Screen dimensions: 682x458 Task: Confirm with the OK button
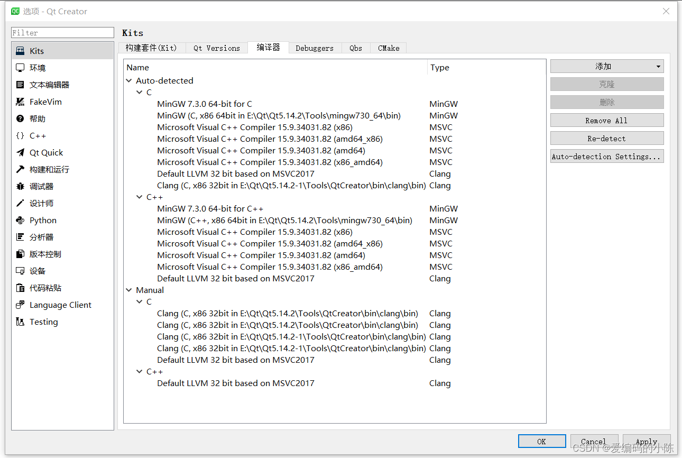point(542,441)
